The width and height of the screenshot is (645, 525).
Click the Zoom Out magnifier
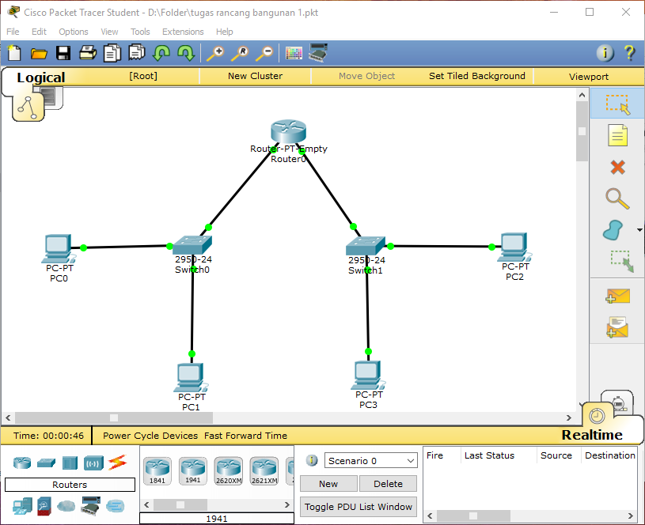click(x=264, y=54)
